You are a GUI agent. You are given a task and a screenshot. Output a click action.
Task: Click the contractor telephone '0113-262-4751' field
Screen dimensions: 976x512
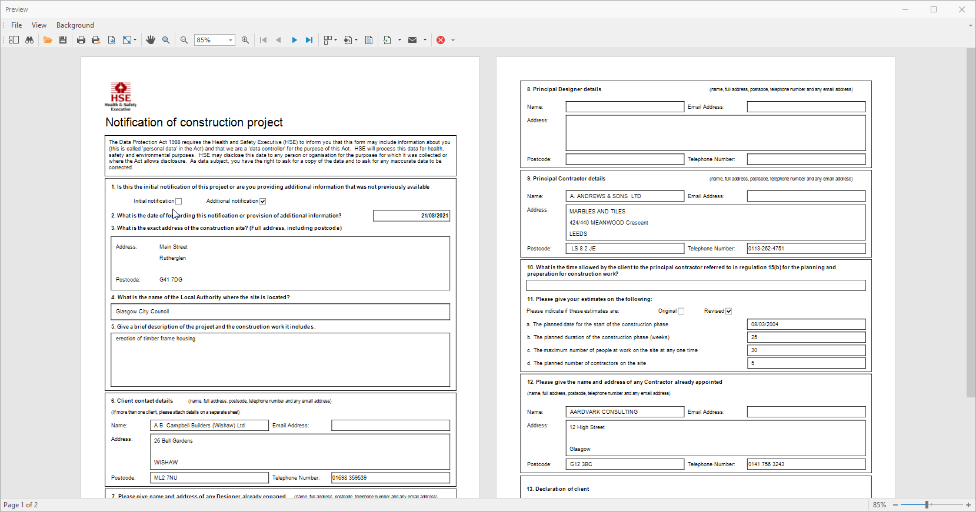[x=806, y=249]
